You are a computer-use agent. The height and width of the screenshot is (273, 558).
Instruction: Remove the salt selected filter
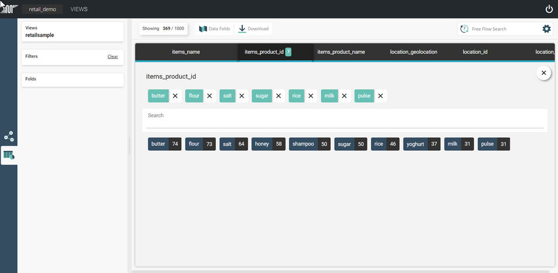click(242, 96)
